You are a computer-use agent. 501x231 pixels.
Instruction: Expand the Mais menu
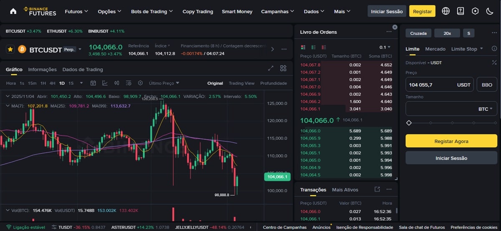[342, 12]
